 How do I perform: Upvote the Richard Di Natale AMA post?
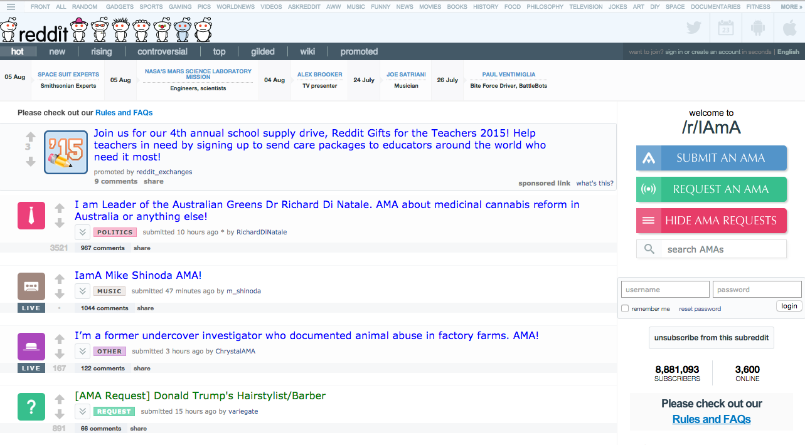pyautogui.click(x=59, y=207)
